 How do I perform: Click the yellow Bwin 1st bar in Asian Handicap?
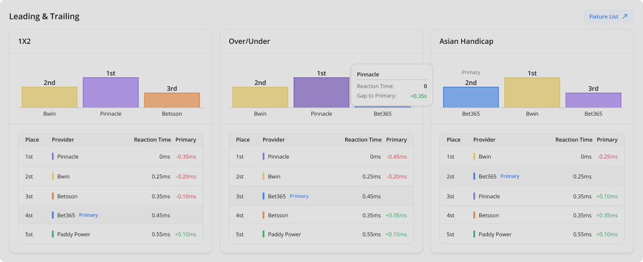(532, 92)
